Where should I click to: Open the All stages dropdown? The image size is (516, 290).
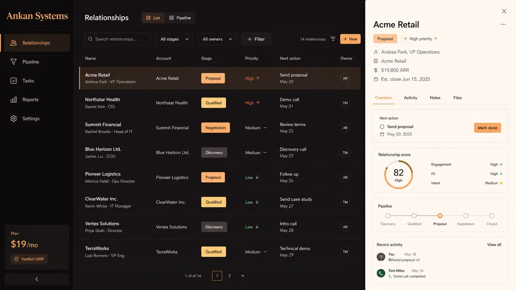pyautogui.click(x=174, y=39)
